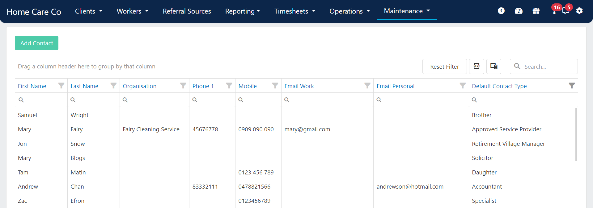This screenshot has height=208, width=593.
Task: Expand the Clients dropdown menu
Action: tap(89, 11)
